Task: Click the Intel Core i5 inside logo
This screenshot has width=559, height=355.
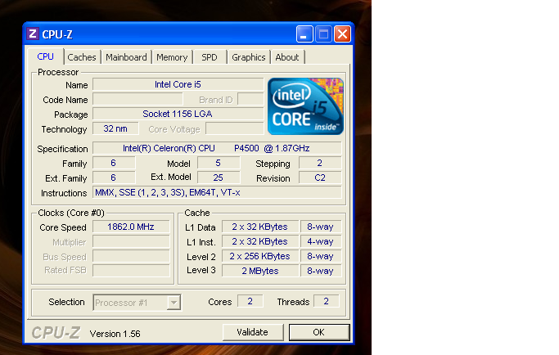Action: pos(305,106)
